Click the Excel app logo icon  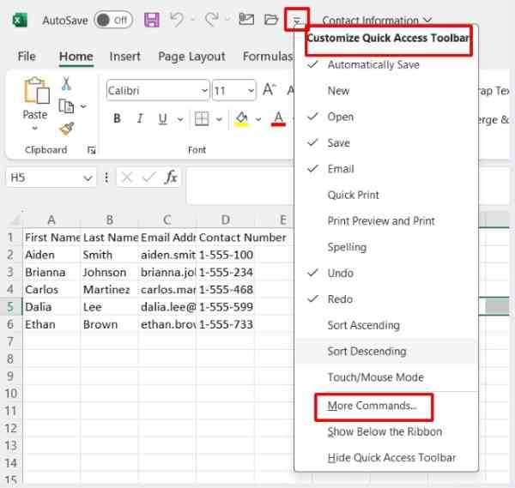(20, 21)
